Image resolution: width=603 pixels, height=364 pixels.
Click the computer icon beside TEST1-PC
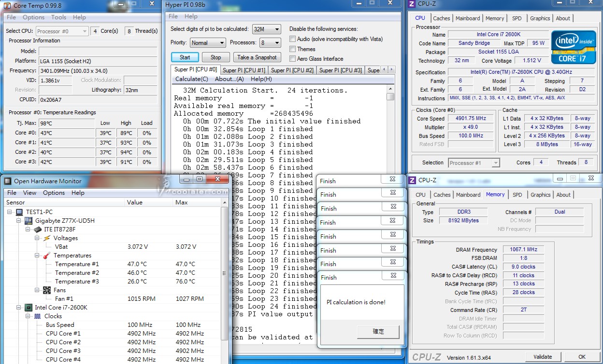pos(19,212)
